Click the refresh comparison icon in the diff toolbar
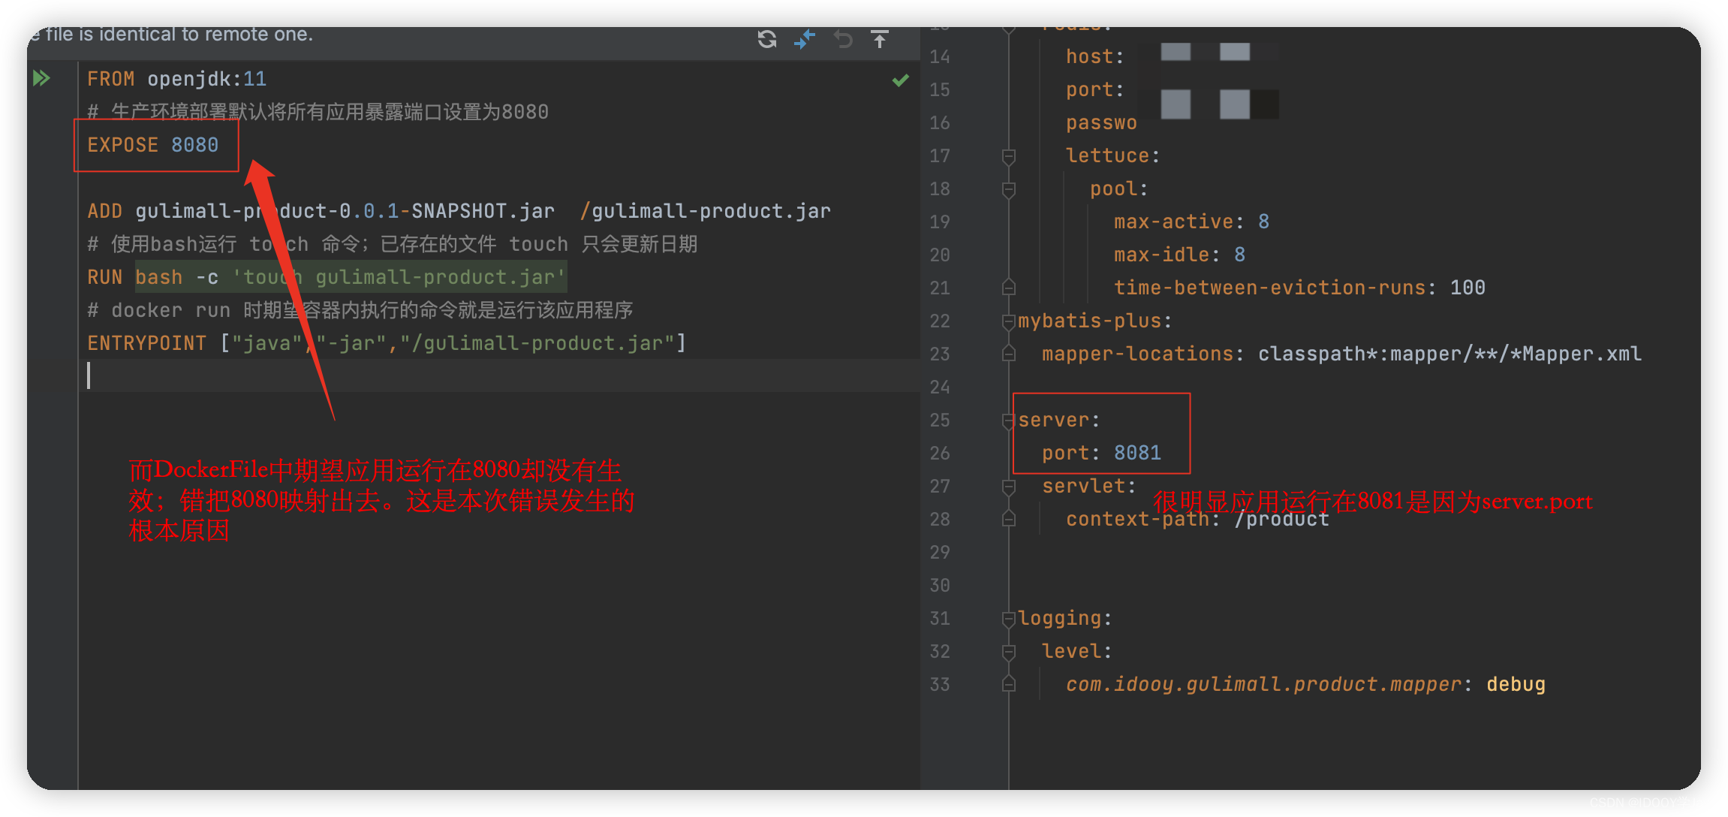 coord(766,40)
